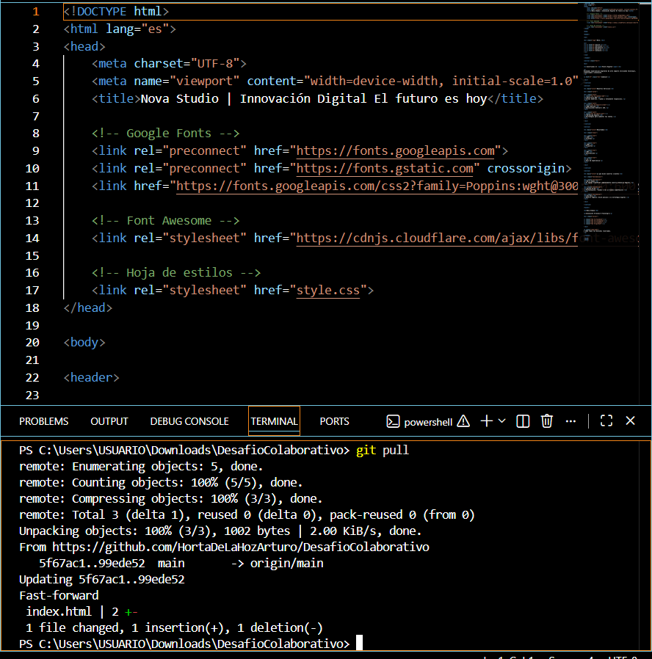Switch to the PROBLEMS tab
This screenshot has width=652, height=659.
pos(44,421)
